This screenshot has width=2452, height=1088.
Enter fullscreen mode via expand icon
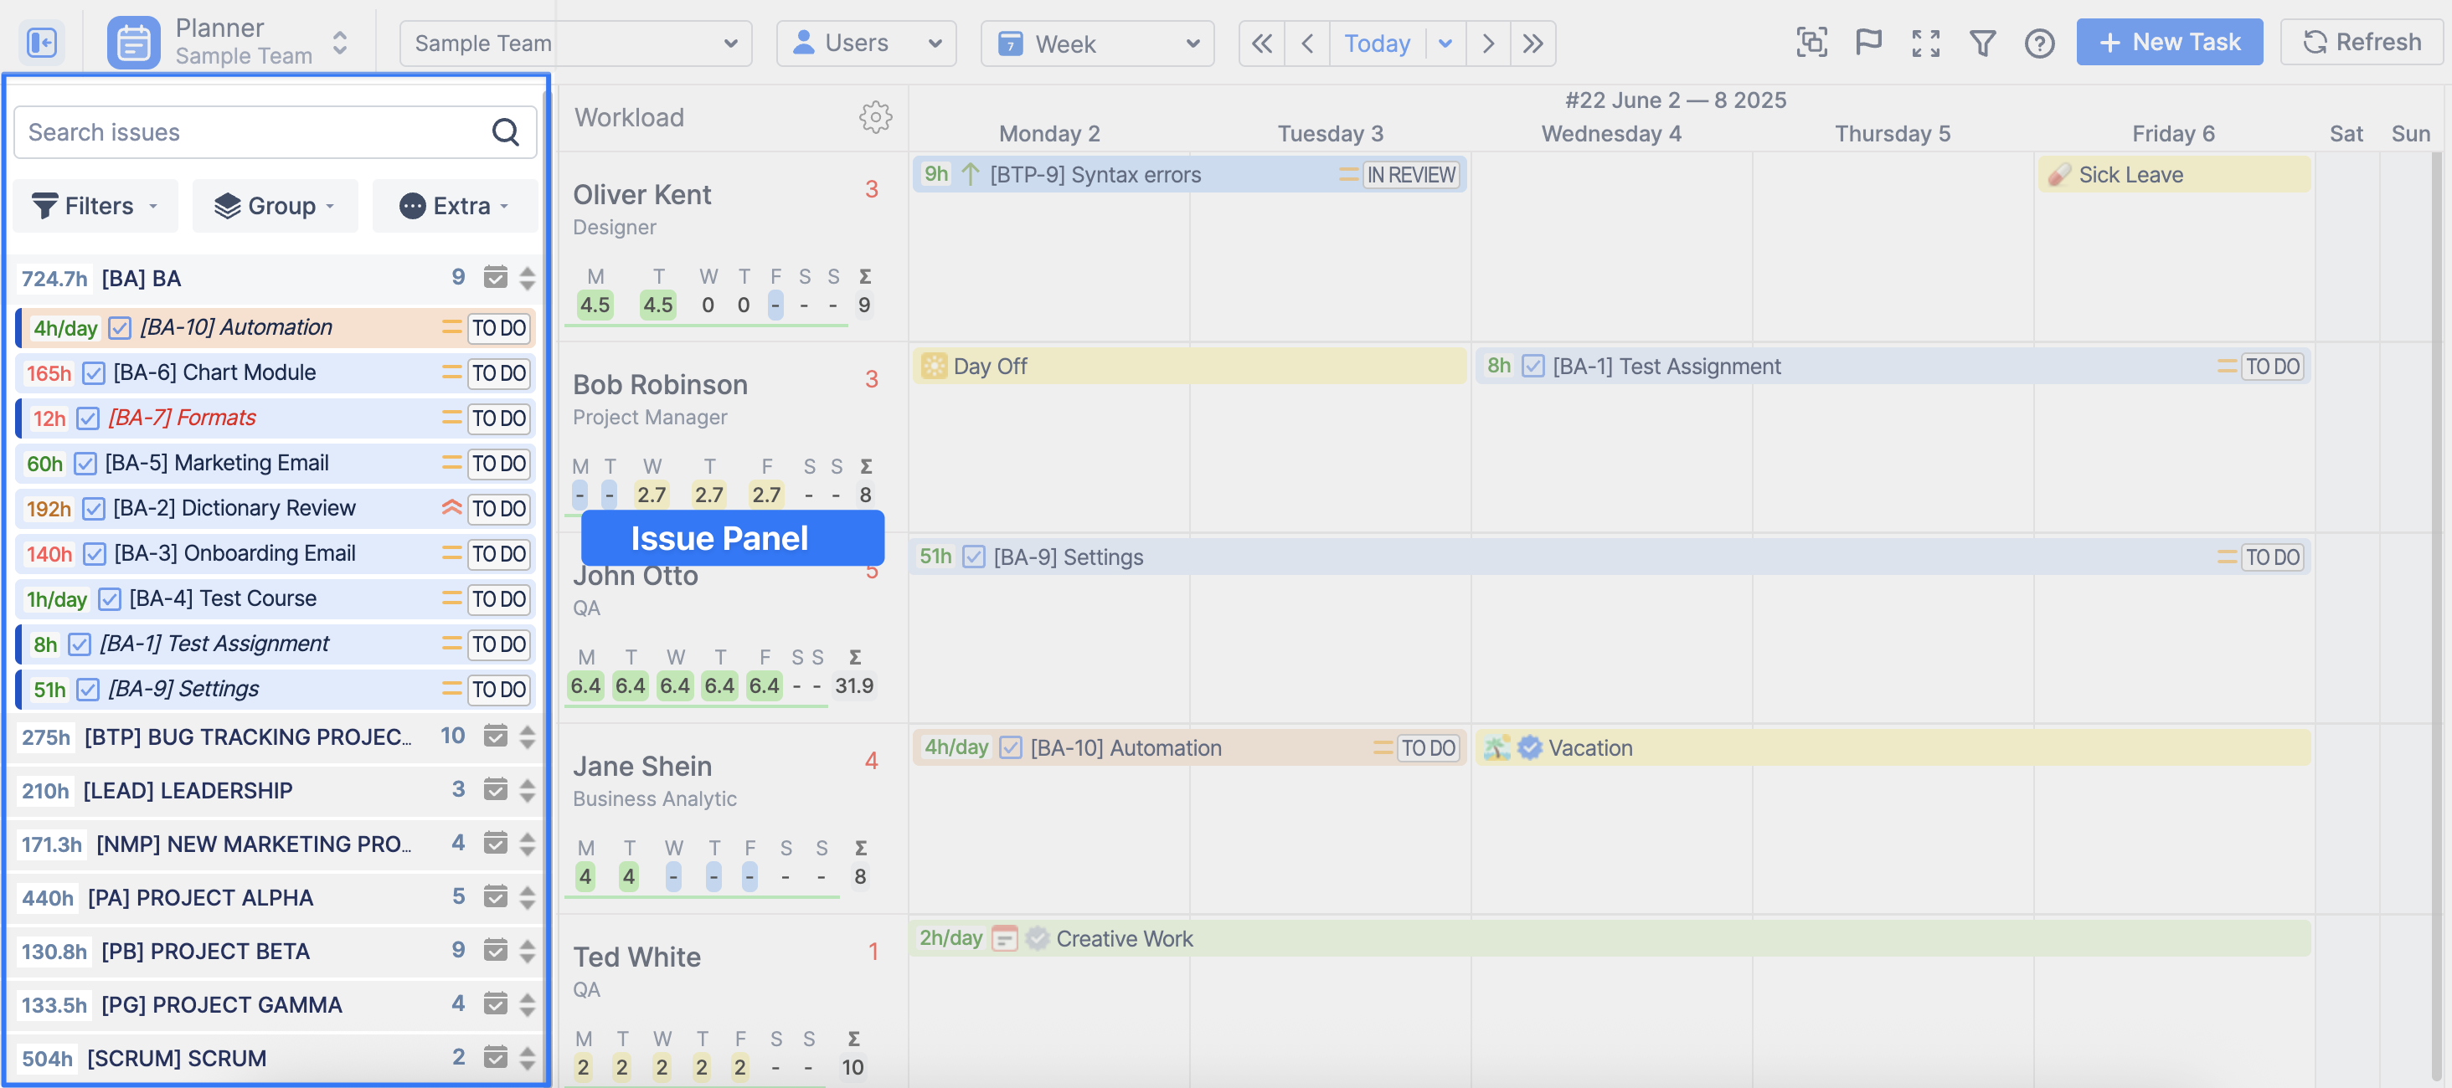(x=1924, y=43)
